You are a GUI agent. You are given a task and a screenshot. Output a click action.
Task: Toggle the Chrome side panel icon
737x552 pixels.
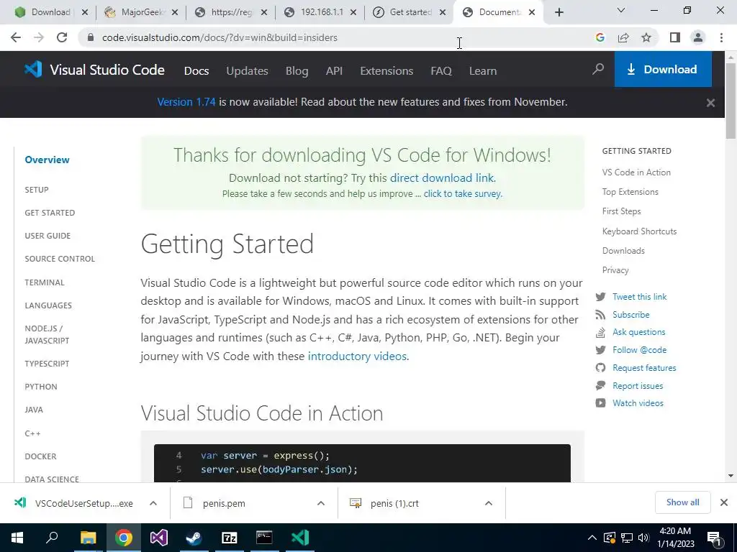pos(674,37)
